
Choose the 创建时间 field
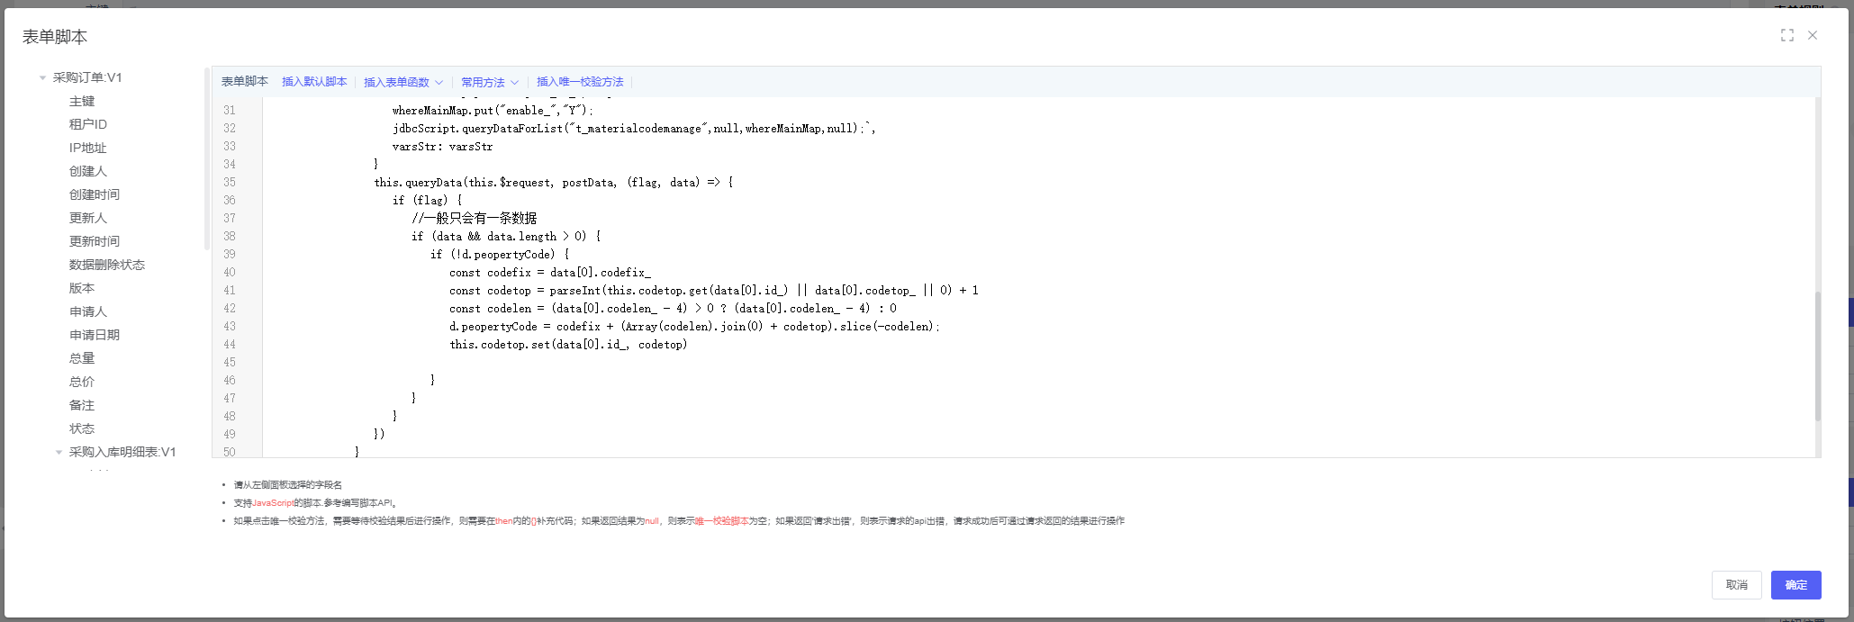95,195
